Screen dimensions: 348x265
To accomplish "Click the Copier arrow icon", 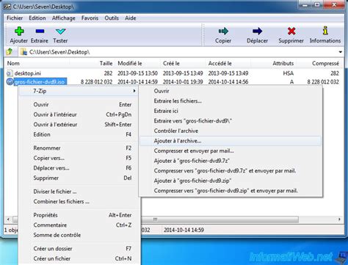I will point(223,31).
